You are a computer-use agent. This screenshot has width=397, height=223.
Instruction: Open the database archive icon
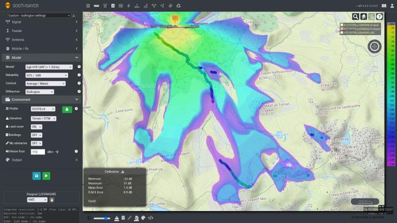pyautogui.click(x=113, y=6)
